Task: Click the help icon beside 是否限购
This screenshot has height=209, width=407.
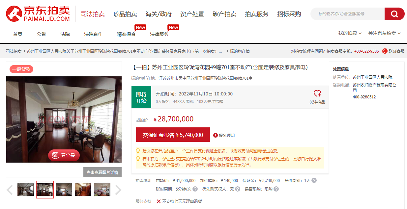Action: tap(276, 189)
